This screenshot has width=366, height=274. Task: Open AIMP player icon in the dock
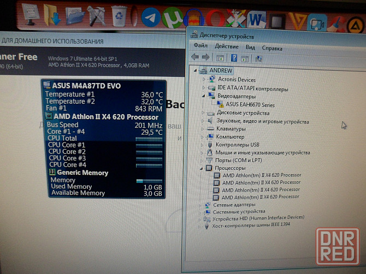(356, 25)
